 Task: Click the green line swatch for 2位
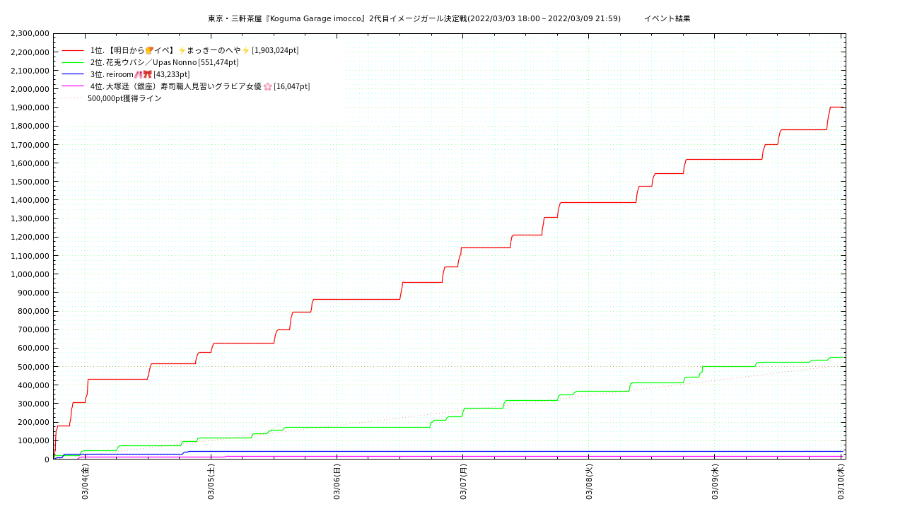tap(73, 62)
